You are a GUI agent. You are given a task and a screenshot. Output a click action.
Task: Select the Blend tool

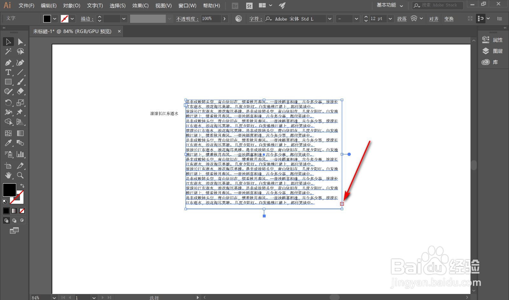coord(20,143)
